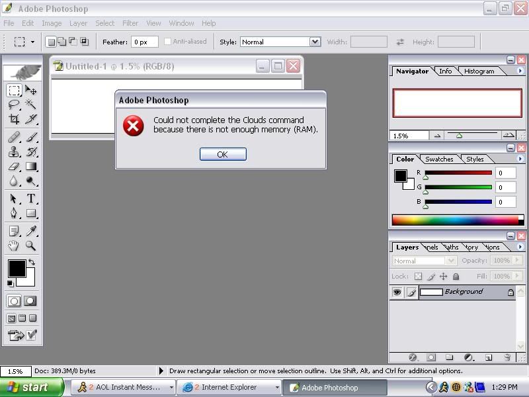
Task: Switch to the Swatches tab
Action: click(x=439, y=159)
